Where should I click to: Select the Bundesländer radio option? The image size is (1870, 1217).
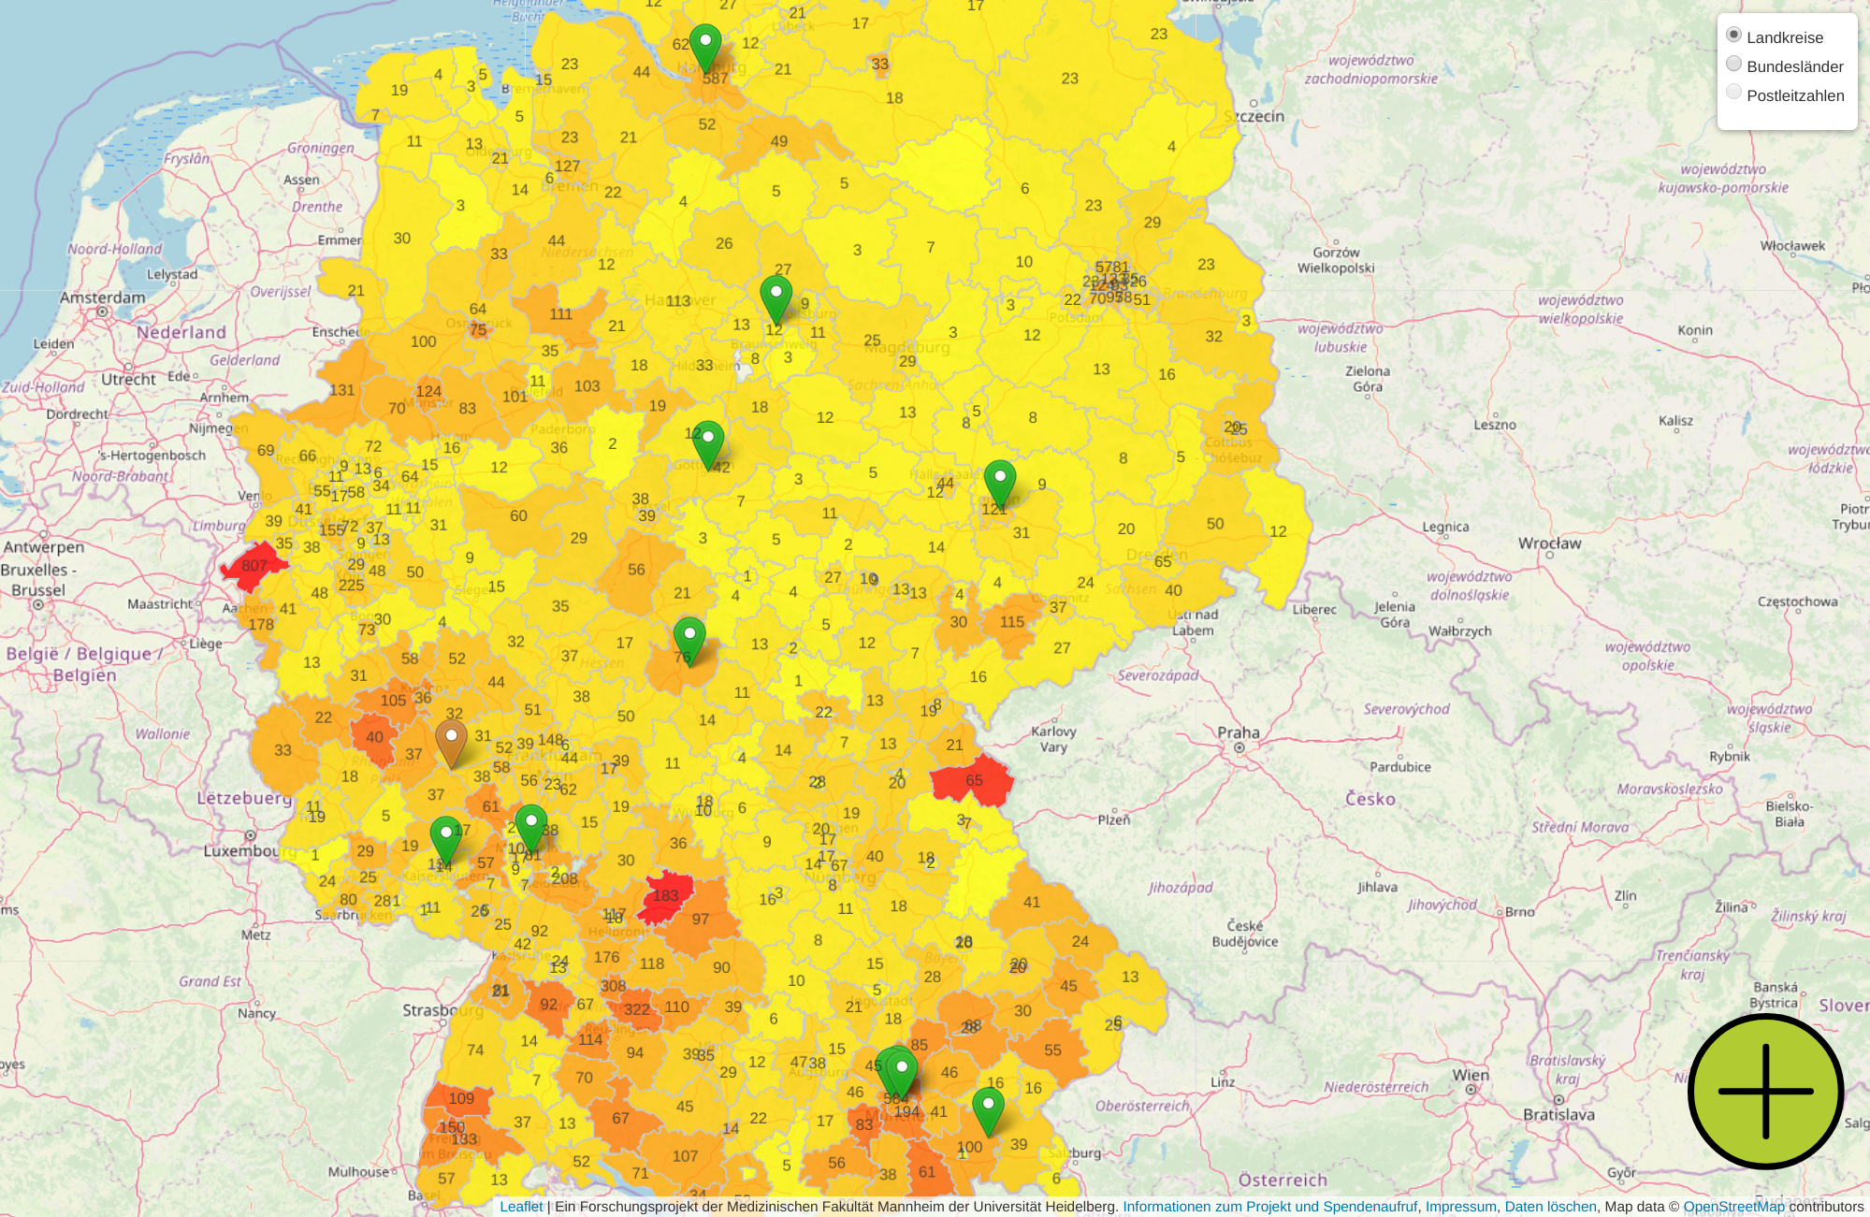tap(1733, 65)
